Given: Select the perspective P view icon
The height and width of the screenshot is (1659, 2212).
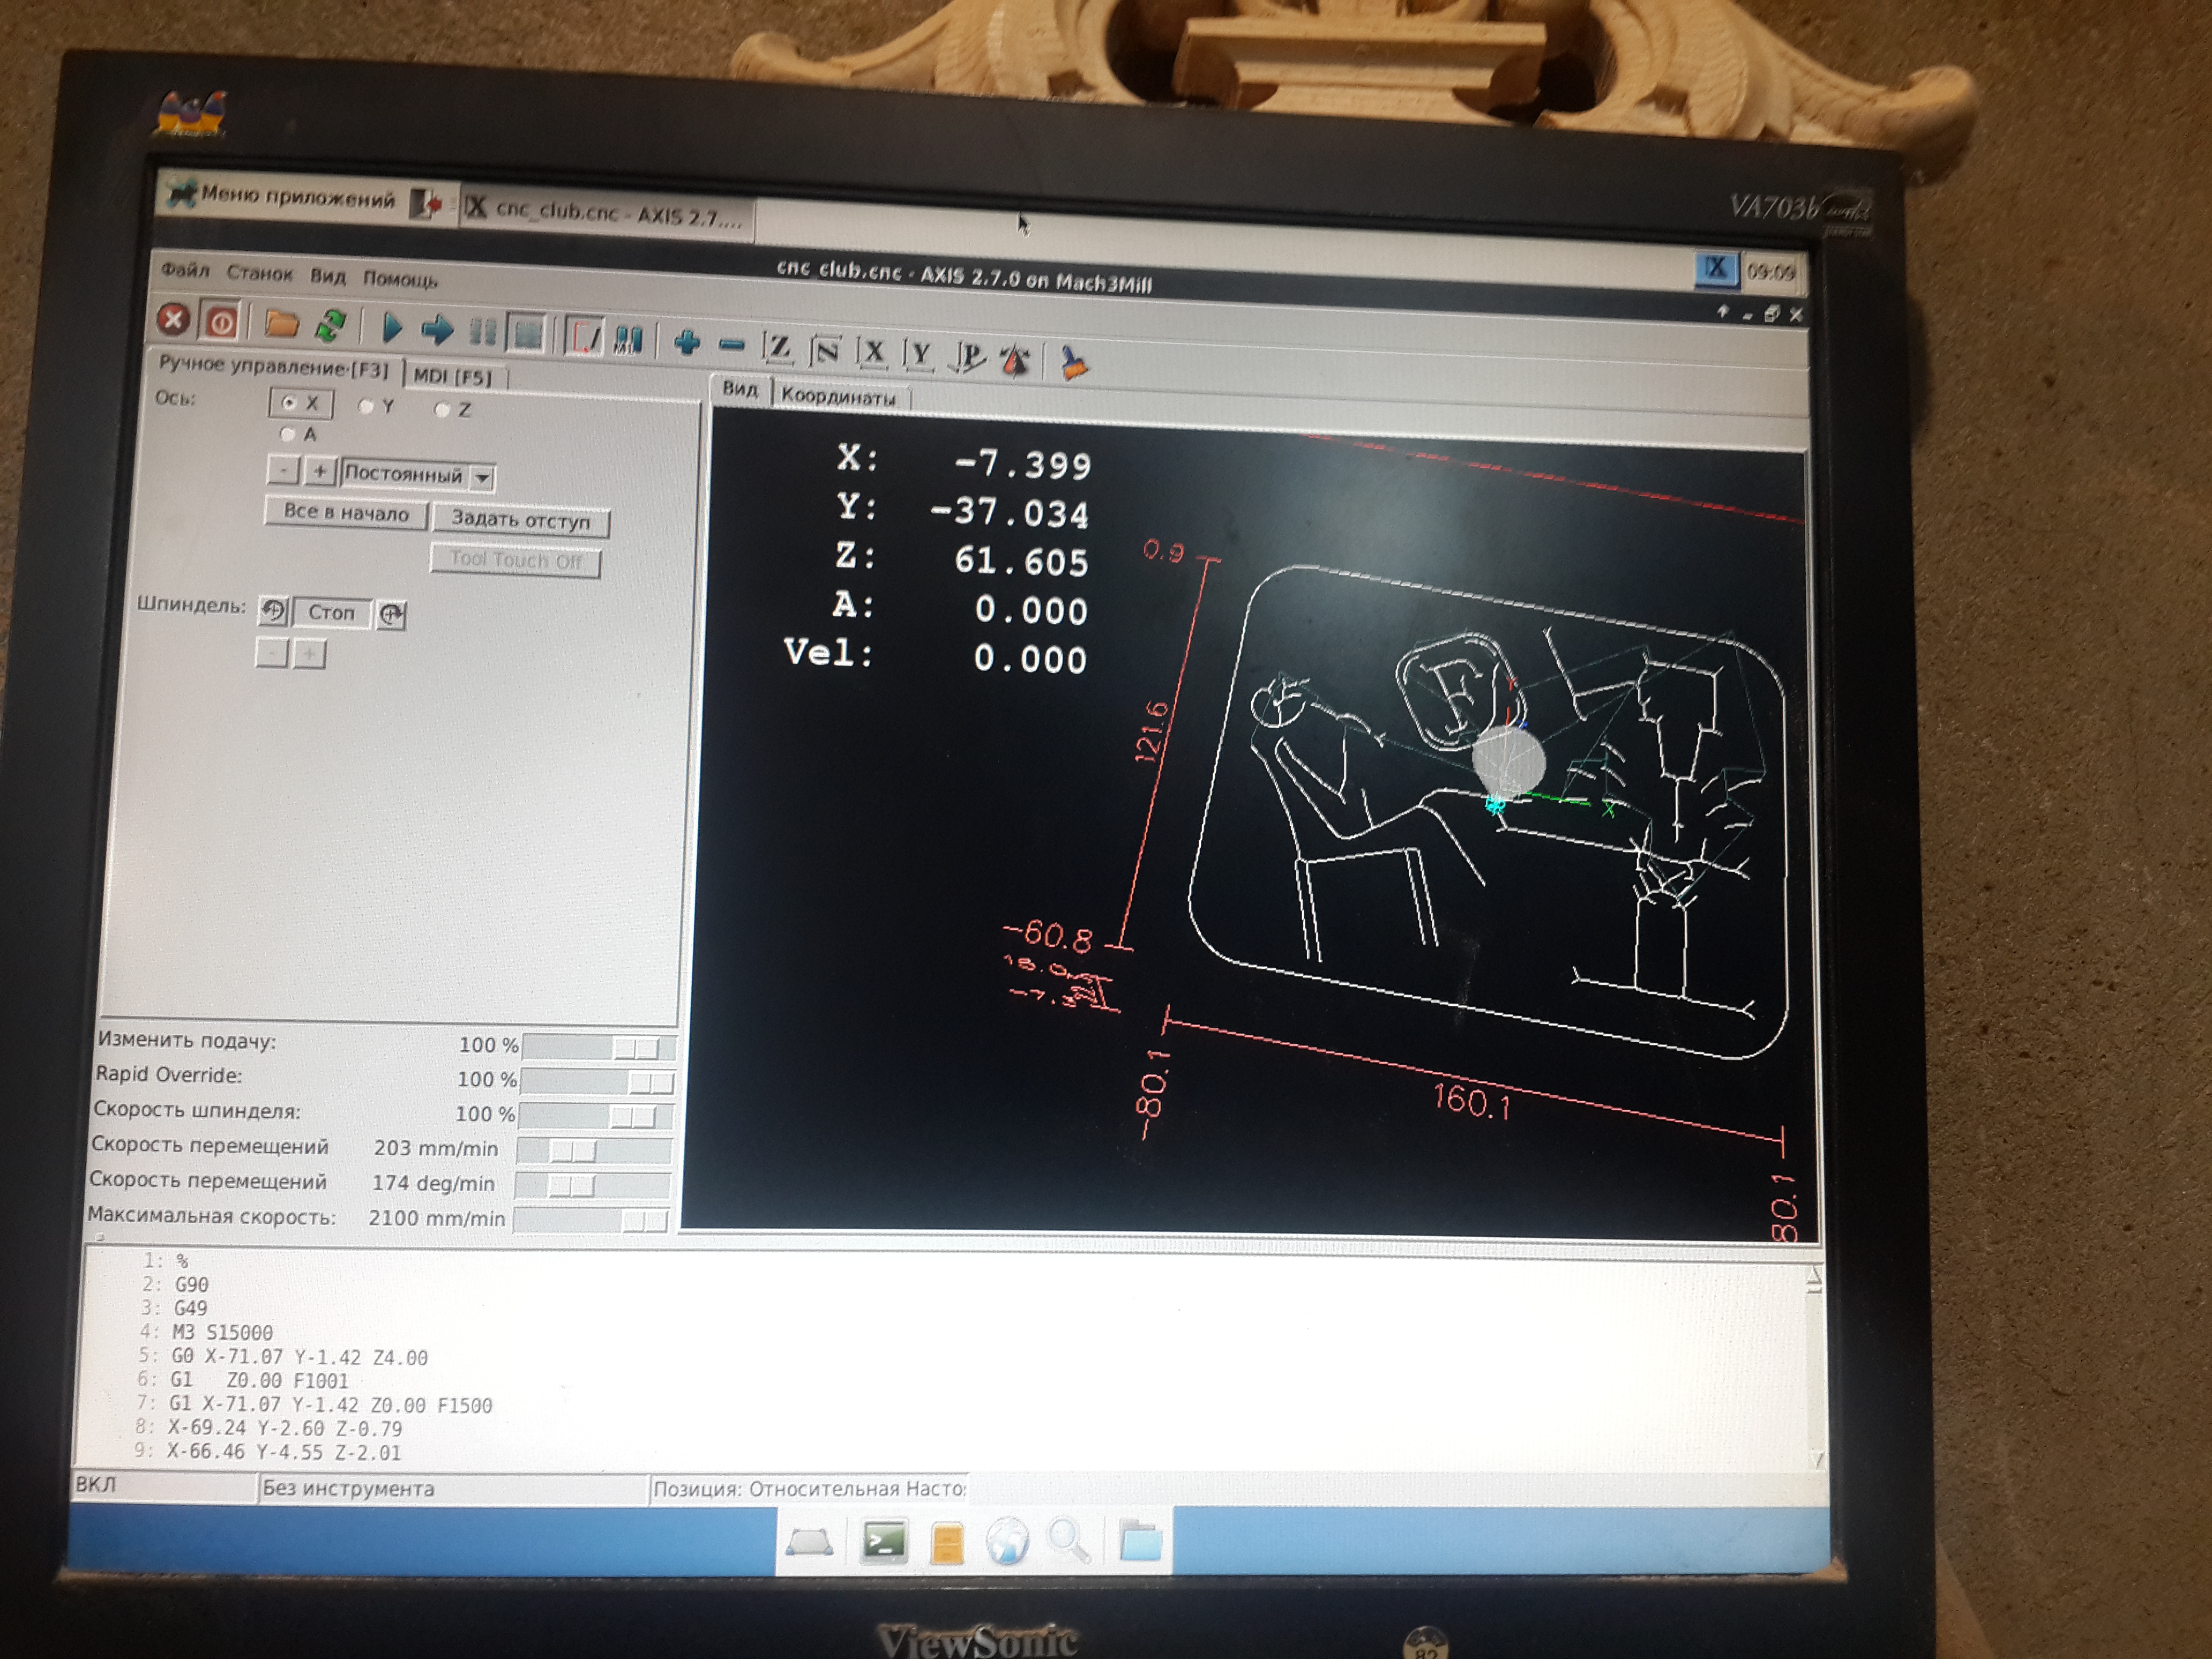Looking at the screenshot, I should 967,356.
